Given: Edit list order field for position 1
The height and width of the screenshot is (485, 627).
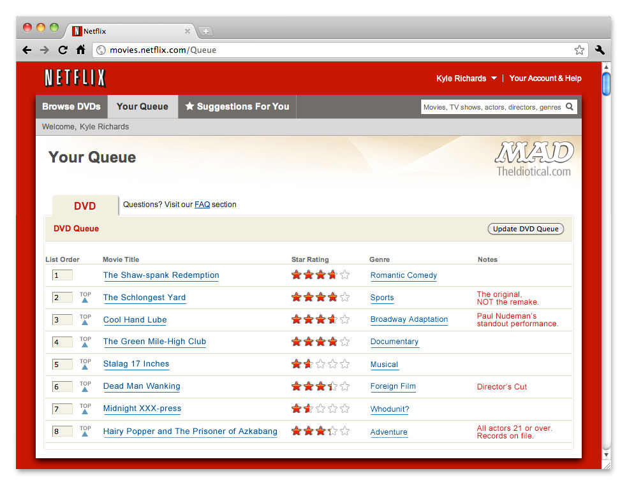Looking at the screenshot, I should tap(62, 275).
